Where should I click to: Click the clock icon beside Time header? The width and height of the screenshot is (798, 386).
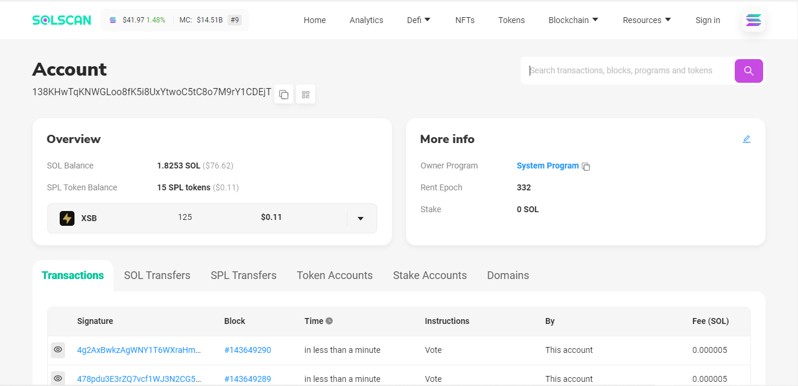(x=329, y=321)
